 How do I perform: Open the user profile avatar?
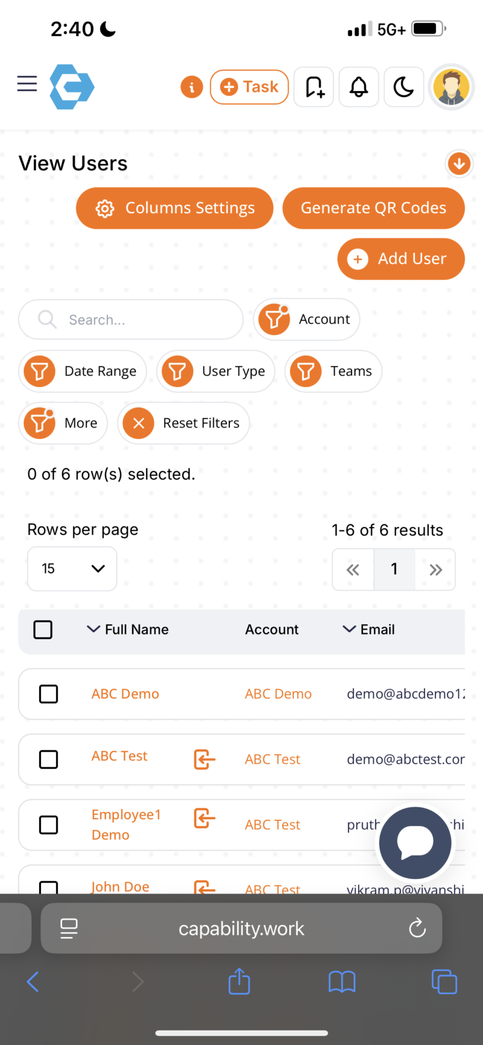(451, 87)
